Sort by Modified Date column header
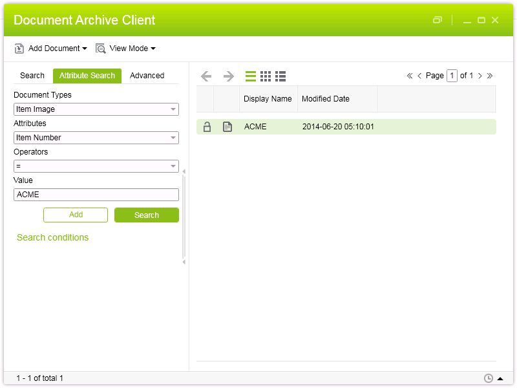Viewport: 517px width, 388px height. [x=326, y=99]
